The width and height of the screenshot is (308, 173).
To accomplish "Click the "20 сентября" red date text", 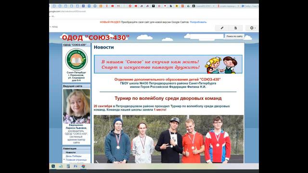I will (x=103, y=106).
